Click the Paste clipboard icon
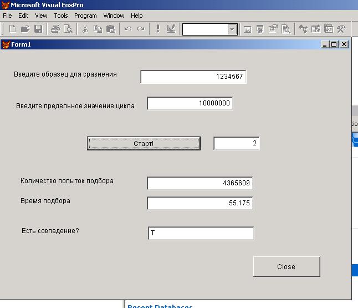Image resolution: width=358 pixels, height=308 pixels. pyautogui.click(x=111, y=29)
